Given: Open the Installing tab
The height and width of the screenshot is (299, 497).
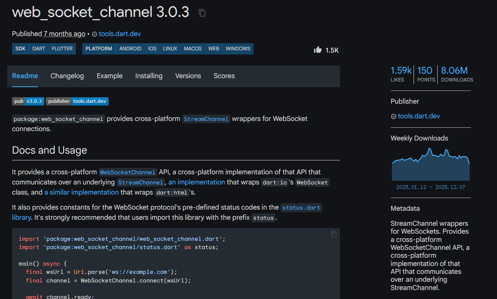Looking at the screenshot, I should coord(149,76).
